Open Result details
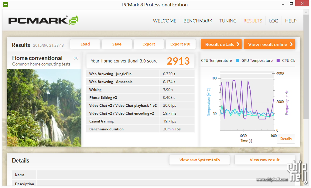Screen dimensions: 311x188 click(221, 44)
